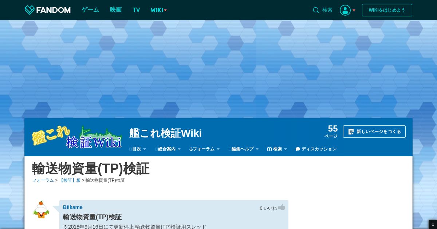Screen dimensions: 437x229
Task: Open the user account avatar icon
Action: pyautogui.click(x=345, y=10)
